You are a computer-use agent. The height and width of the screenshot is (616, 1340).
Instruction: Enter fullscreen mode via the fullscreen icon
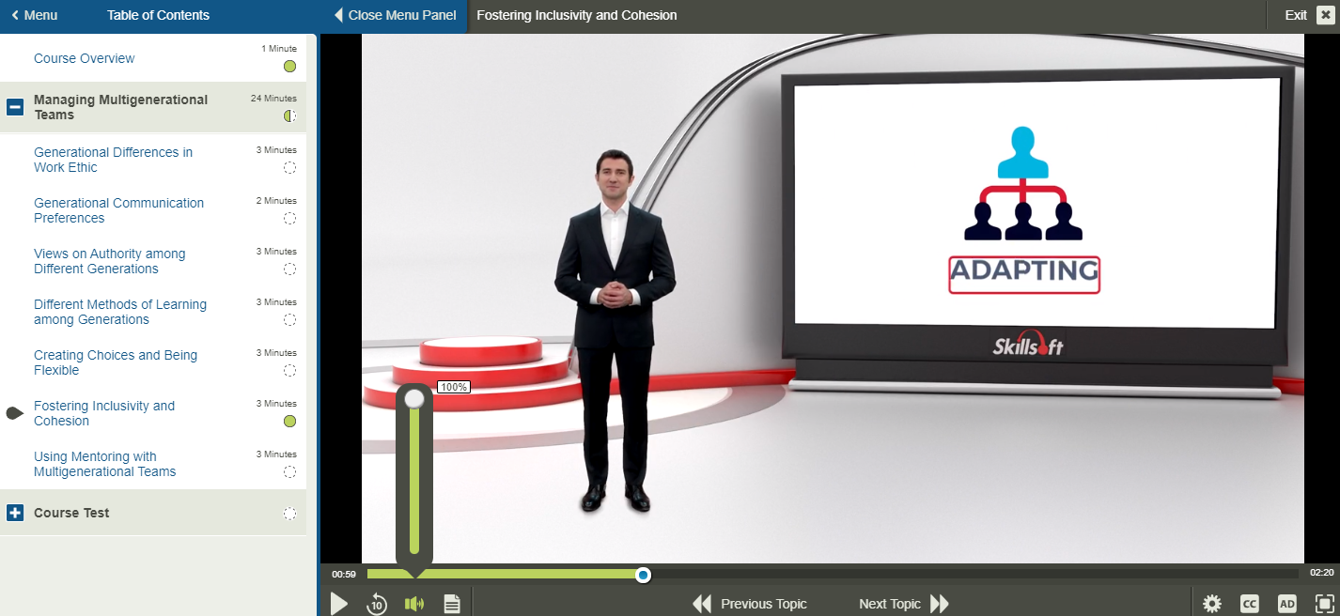[1324, 604]
